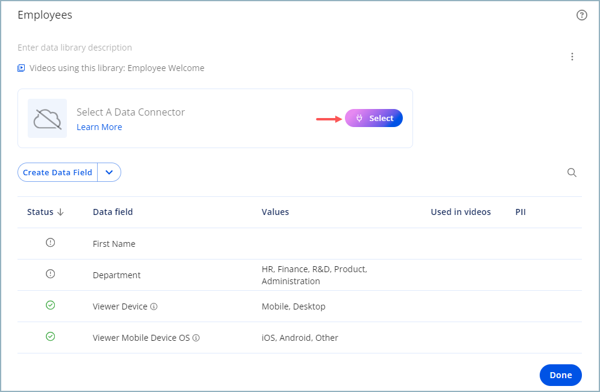
Task: Click the search magnifier icon
Action: [572, 172]
